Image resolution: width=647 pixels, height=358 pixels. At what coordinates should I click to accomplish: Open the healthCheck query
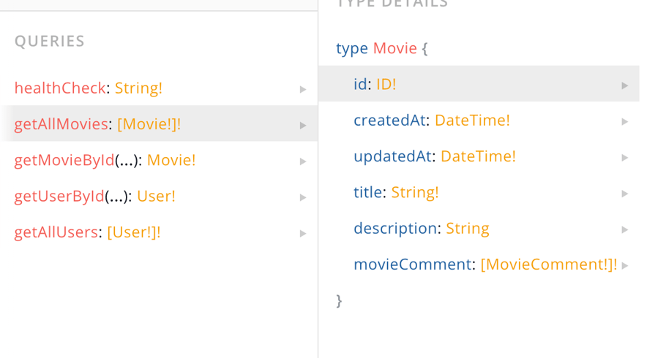[x=60, y=88]
